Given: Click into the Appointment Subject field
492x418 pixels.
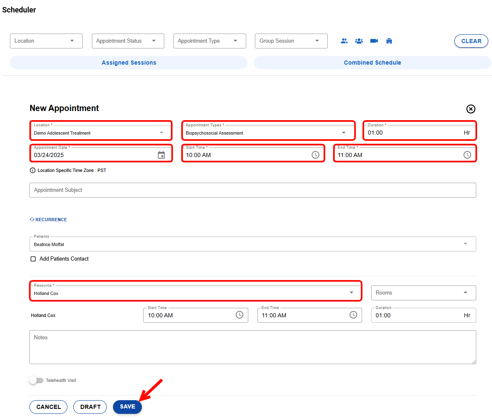Looking at the screenshot, I should pyautogui.click(x=252, y=190).
